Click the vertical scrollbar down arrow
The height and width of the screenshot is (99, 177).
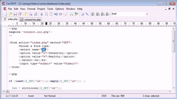pyautogui.click(x=174, y=88)
